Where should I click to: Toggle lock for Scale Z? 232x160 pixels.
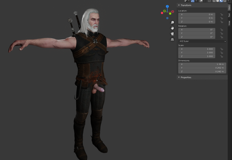coord(221,56)
